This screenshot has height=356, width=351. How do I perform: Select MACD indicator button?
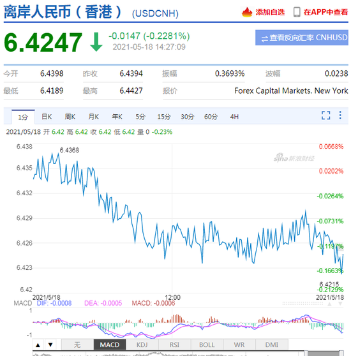(x=110, y=345)
